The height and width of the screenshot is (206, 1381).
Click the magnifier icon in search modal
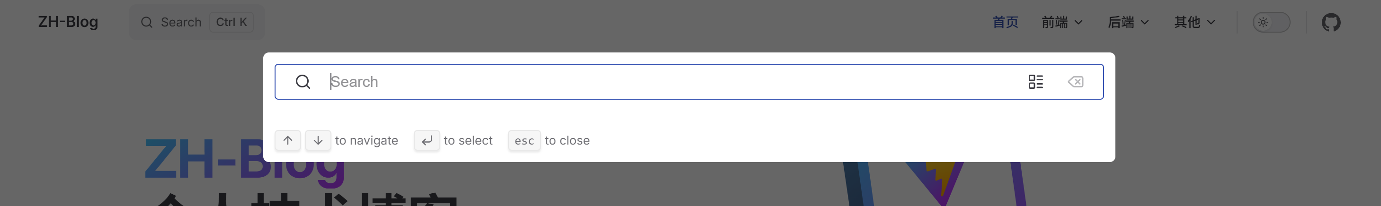point(303,82)
